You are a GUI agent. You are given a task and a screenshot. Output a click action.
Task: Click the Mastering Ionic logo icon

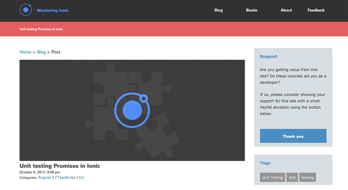(x=26, y=10)
